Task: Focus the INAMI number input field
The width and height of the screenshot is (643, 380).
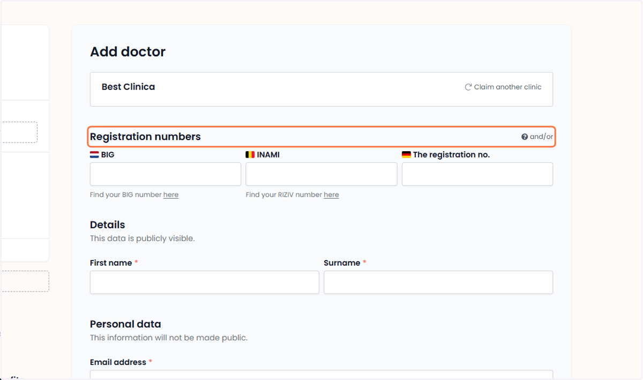Action: 322,174
